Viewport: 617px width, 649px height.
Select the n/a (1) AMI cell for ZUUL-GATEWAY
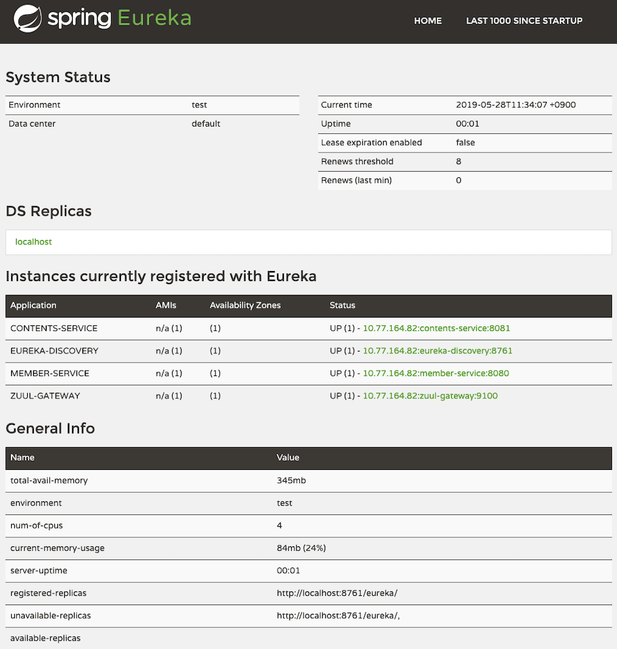(x=168, y=396)
